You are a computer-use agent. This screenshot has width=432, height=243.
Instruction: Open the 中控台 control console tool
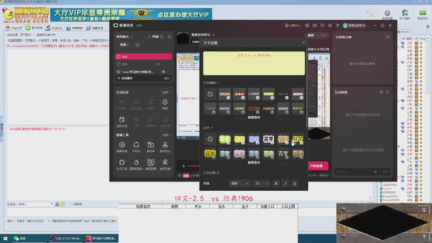click(136, 147)
